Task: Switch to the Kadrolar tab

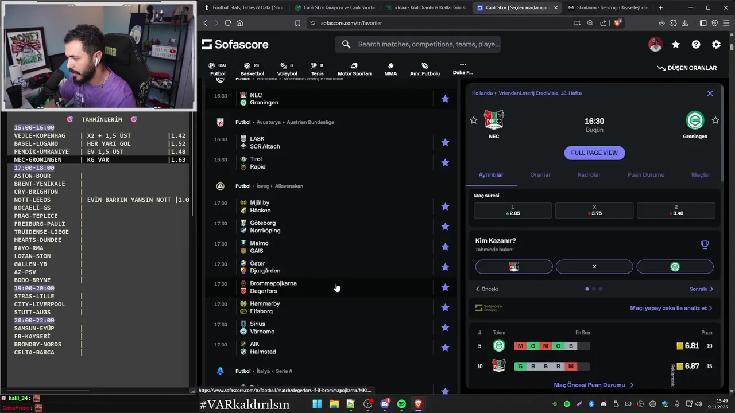Action: coord(589,174)
